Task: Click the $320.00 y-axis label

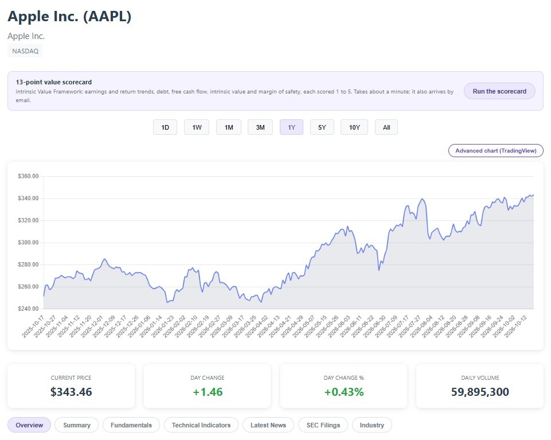Action: point(28,220)
